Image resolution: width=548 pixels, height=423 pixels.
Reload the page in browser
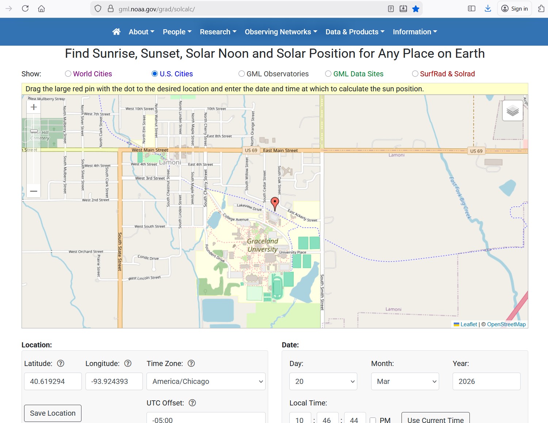[x=25, y=9]
